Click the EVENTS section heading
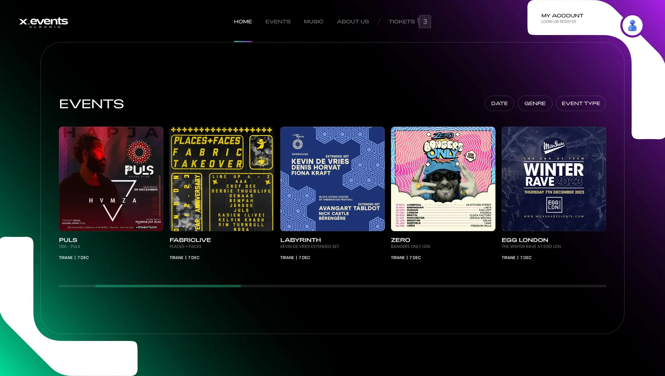This screenshot has height=376, width=665. [91, 104]
